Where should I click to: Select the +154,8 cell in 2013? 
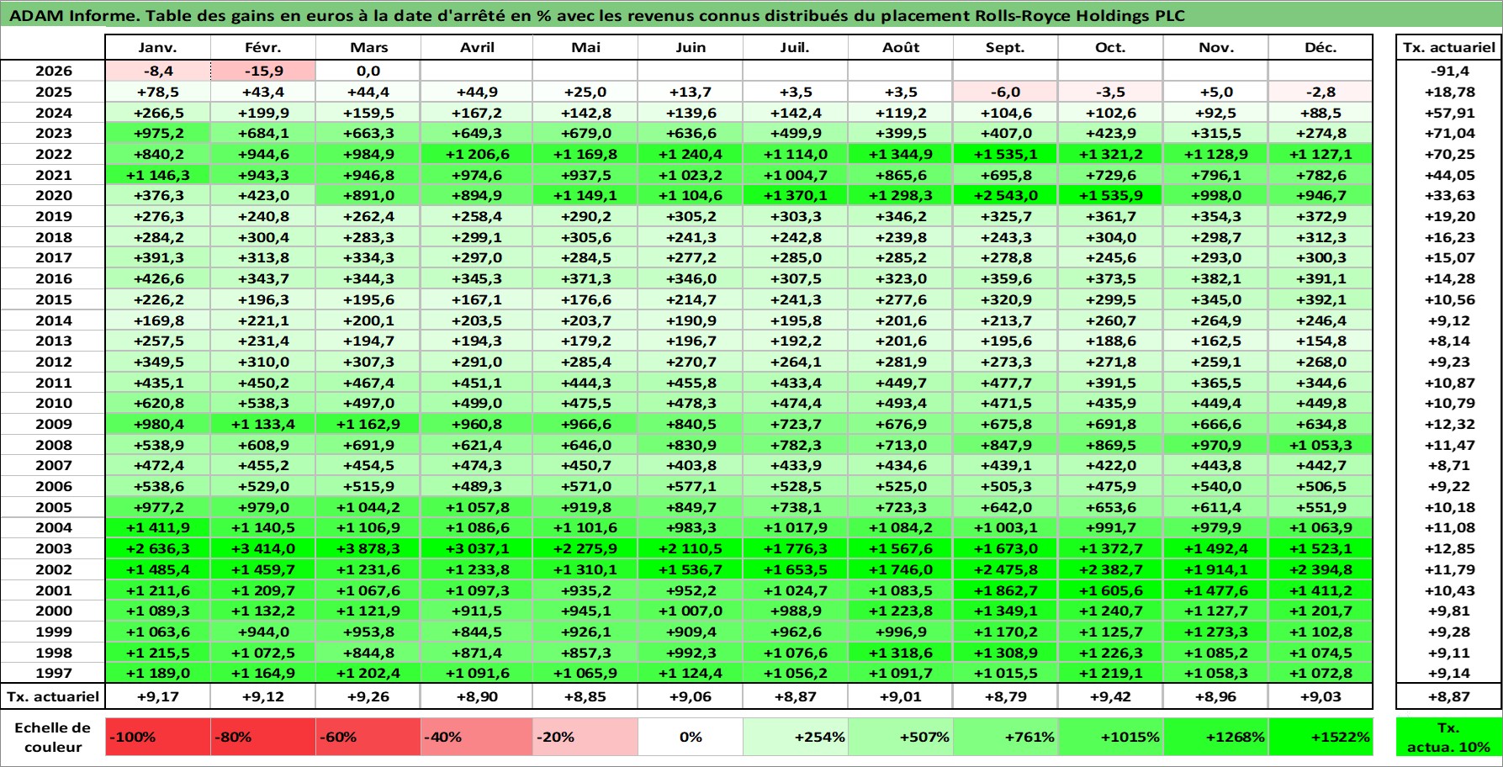pyautogui.click(x=1320, y=341)
